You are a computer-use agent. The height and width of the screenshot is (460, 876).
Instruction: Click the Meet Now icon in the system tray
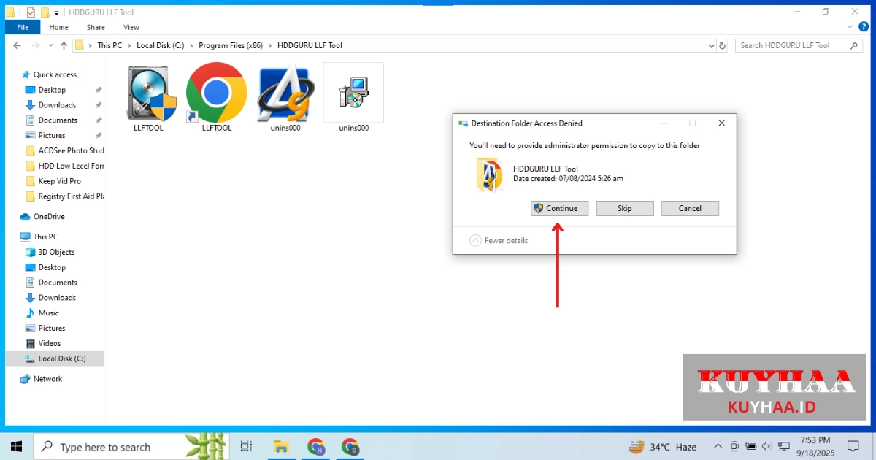tap(735, 447)
